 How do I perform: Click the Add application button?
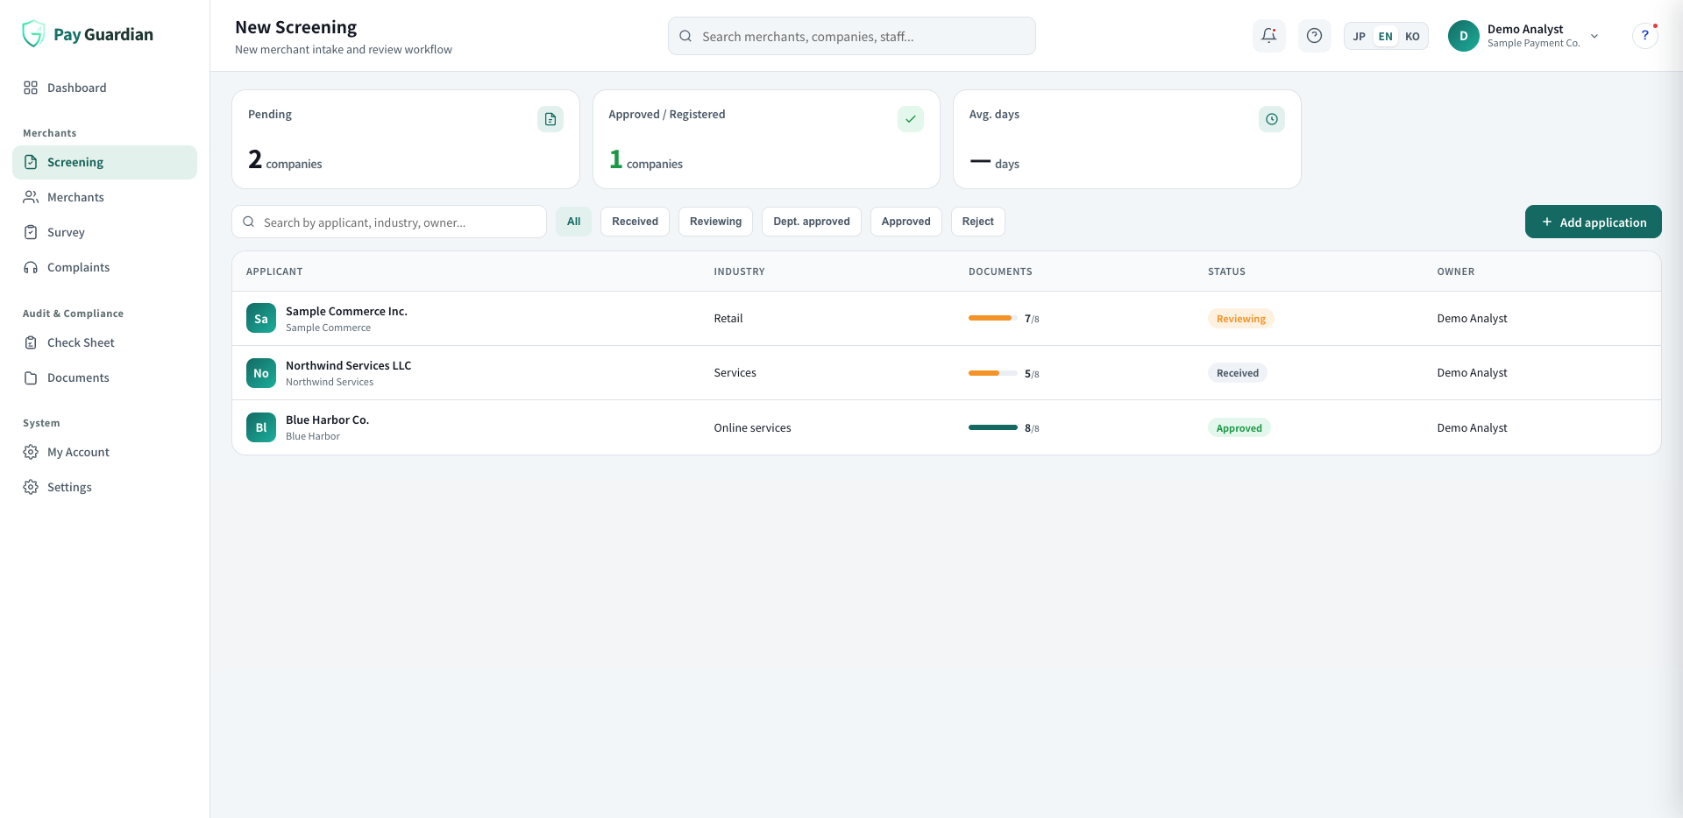[1593, 222]
